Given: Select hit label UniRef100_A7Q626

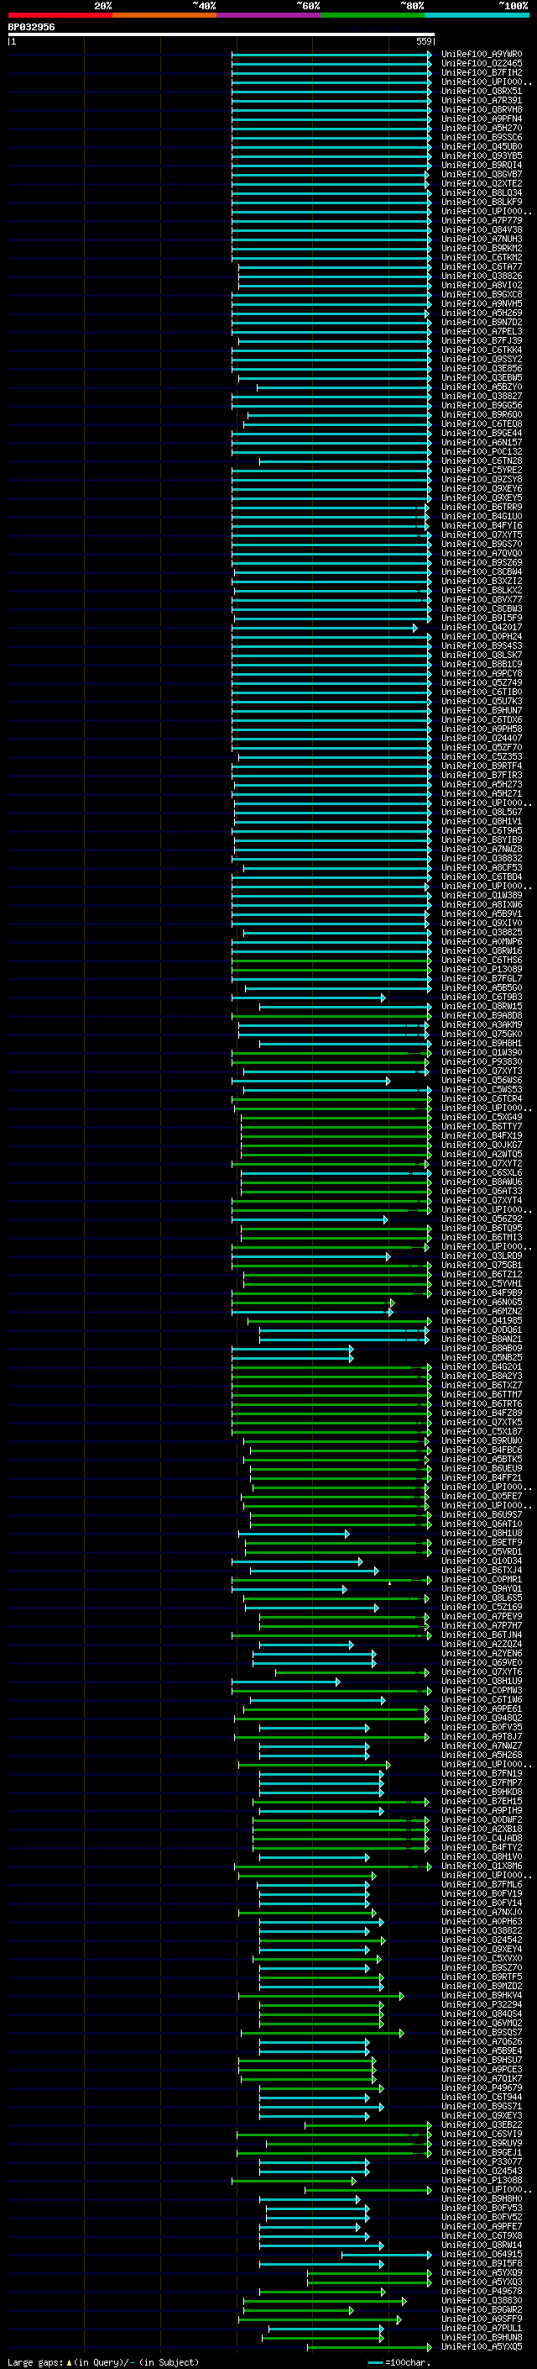Looking at the screenshot, I should (x=481, y=2040).
